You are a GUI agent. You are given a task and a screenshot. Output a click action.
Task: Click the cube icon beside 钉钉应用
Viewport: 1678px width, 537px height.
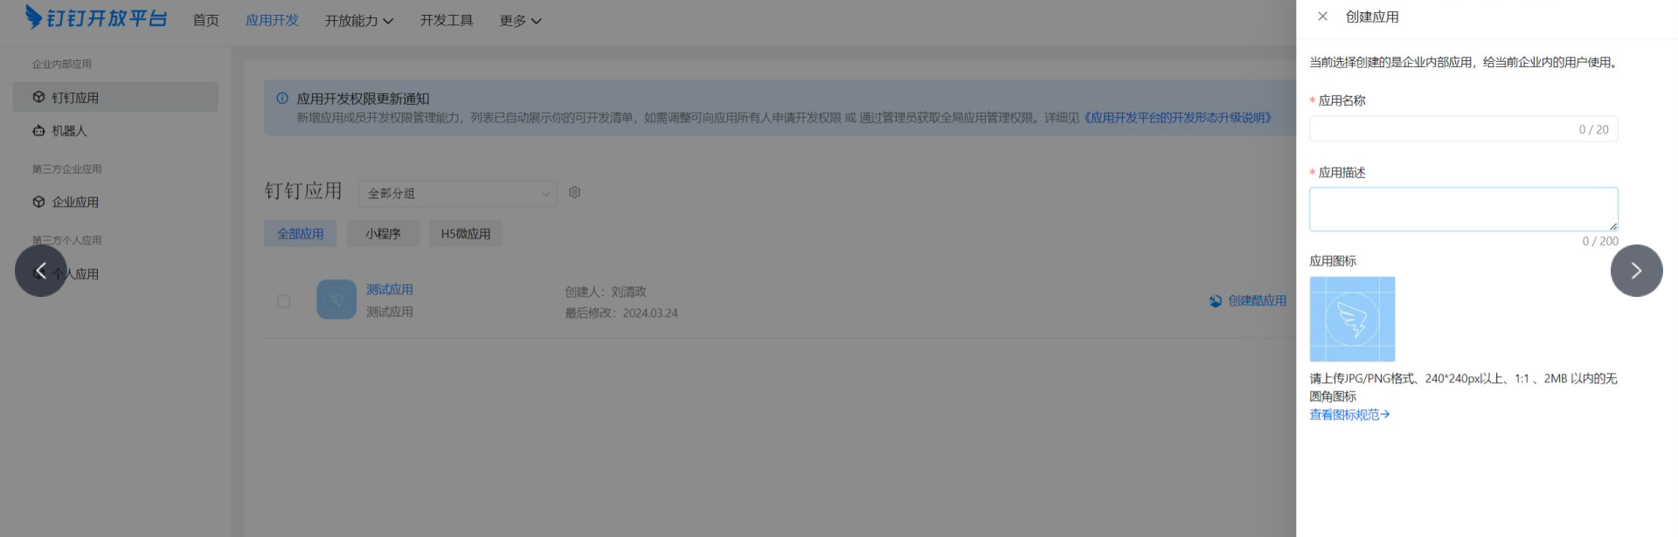pos(38,97)
